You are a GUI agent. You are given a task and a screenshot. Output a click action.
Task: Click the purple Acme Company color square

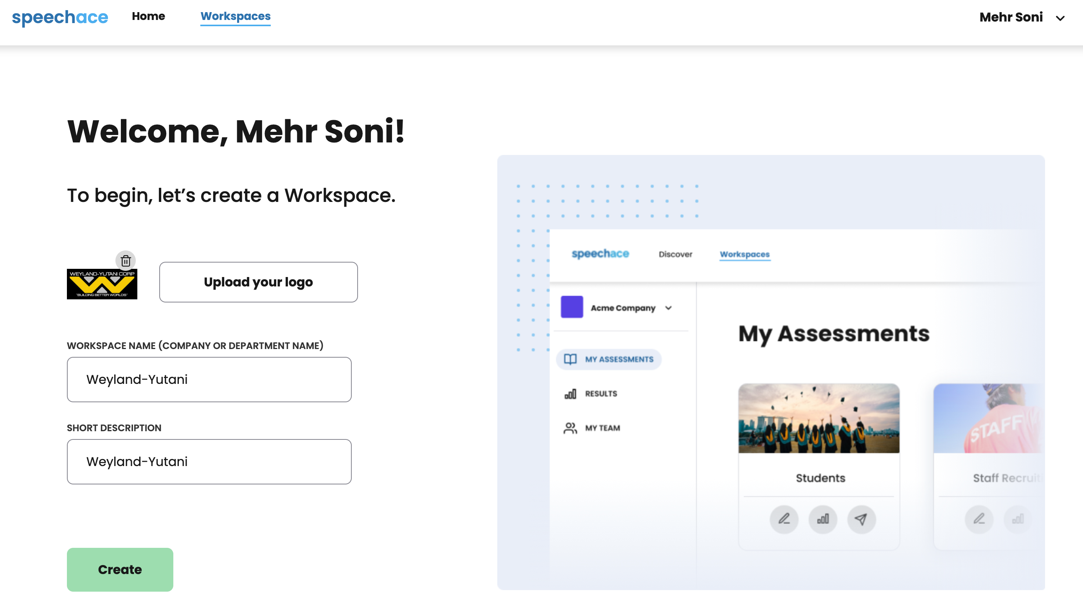pos(572,307)
